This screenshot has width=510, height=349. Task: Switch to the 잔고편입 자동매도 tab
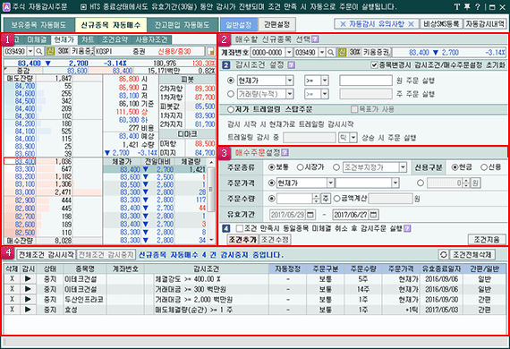(182, 25)
